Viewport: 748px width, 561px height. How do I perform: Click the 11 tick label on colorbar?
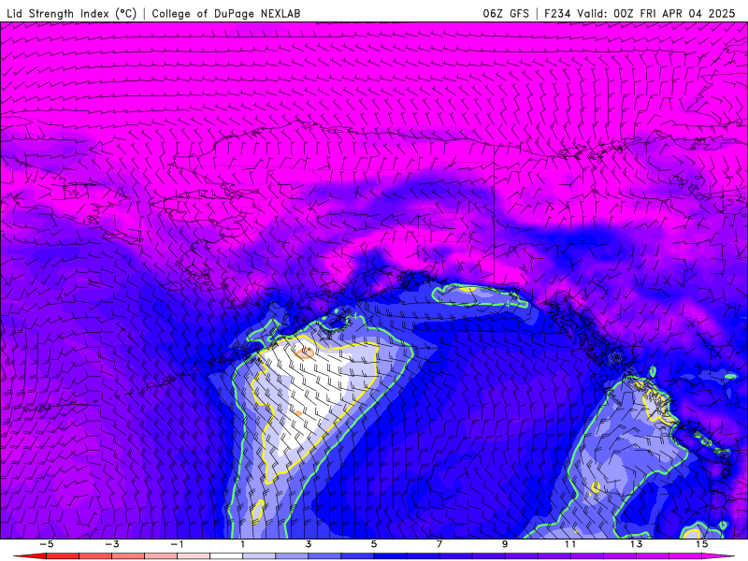click(570, 544)
